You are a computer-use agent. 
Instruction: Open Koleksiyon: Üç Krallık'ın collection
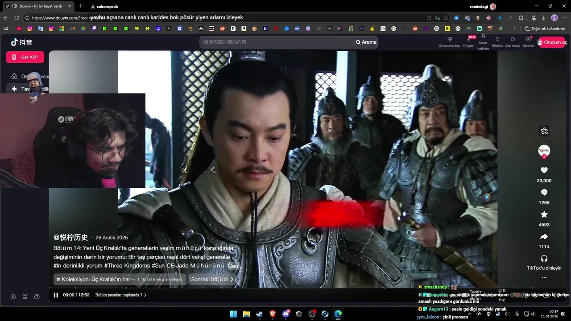(120, 279)
